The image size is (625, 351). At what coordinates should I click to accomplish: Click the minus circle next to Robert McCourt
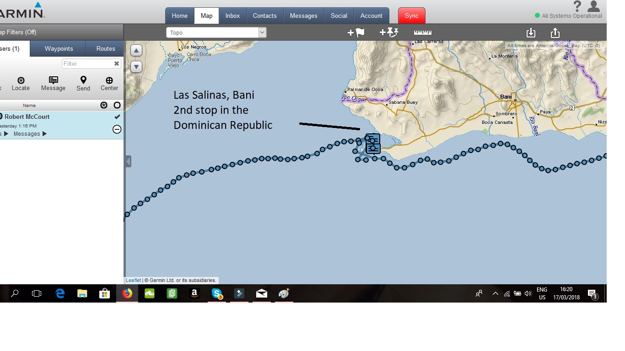(117, 129)
